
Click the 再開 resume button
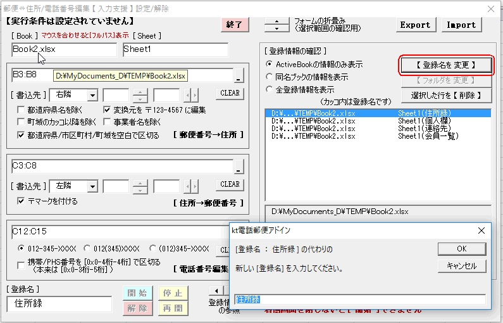tap(173, 308)
